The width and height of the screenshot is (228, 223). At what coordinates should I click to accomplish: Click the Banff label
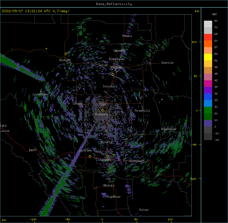pos(33,150)
